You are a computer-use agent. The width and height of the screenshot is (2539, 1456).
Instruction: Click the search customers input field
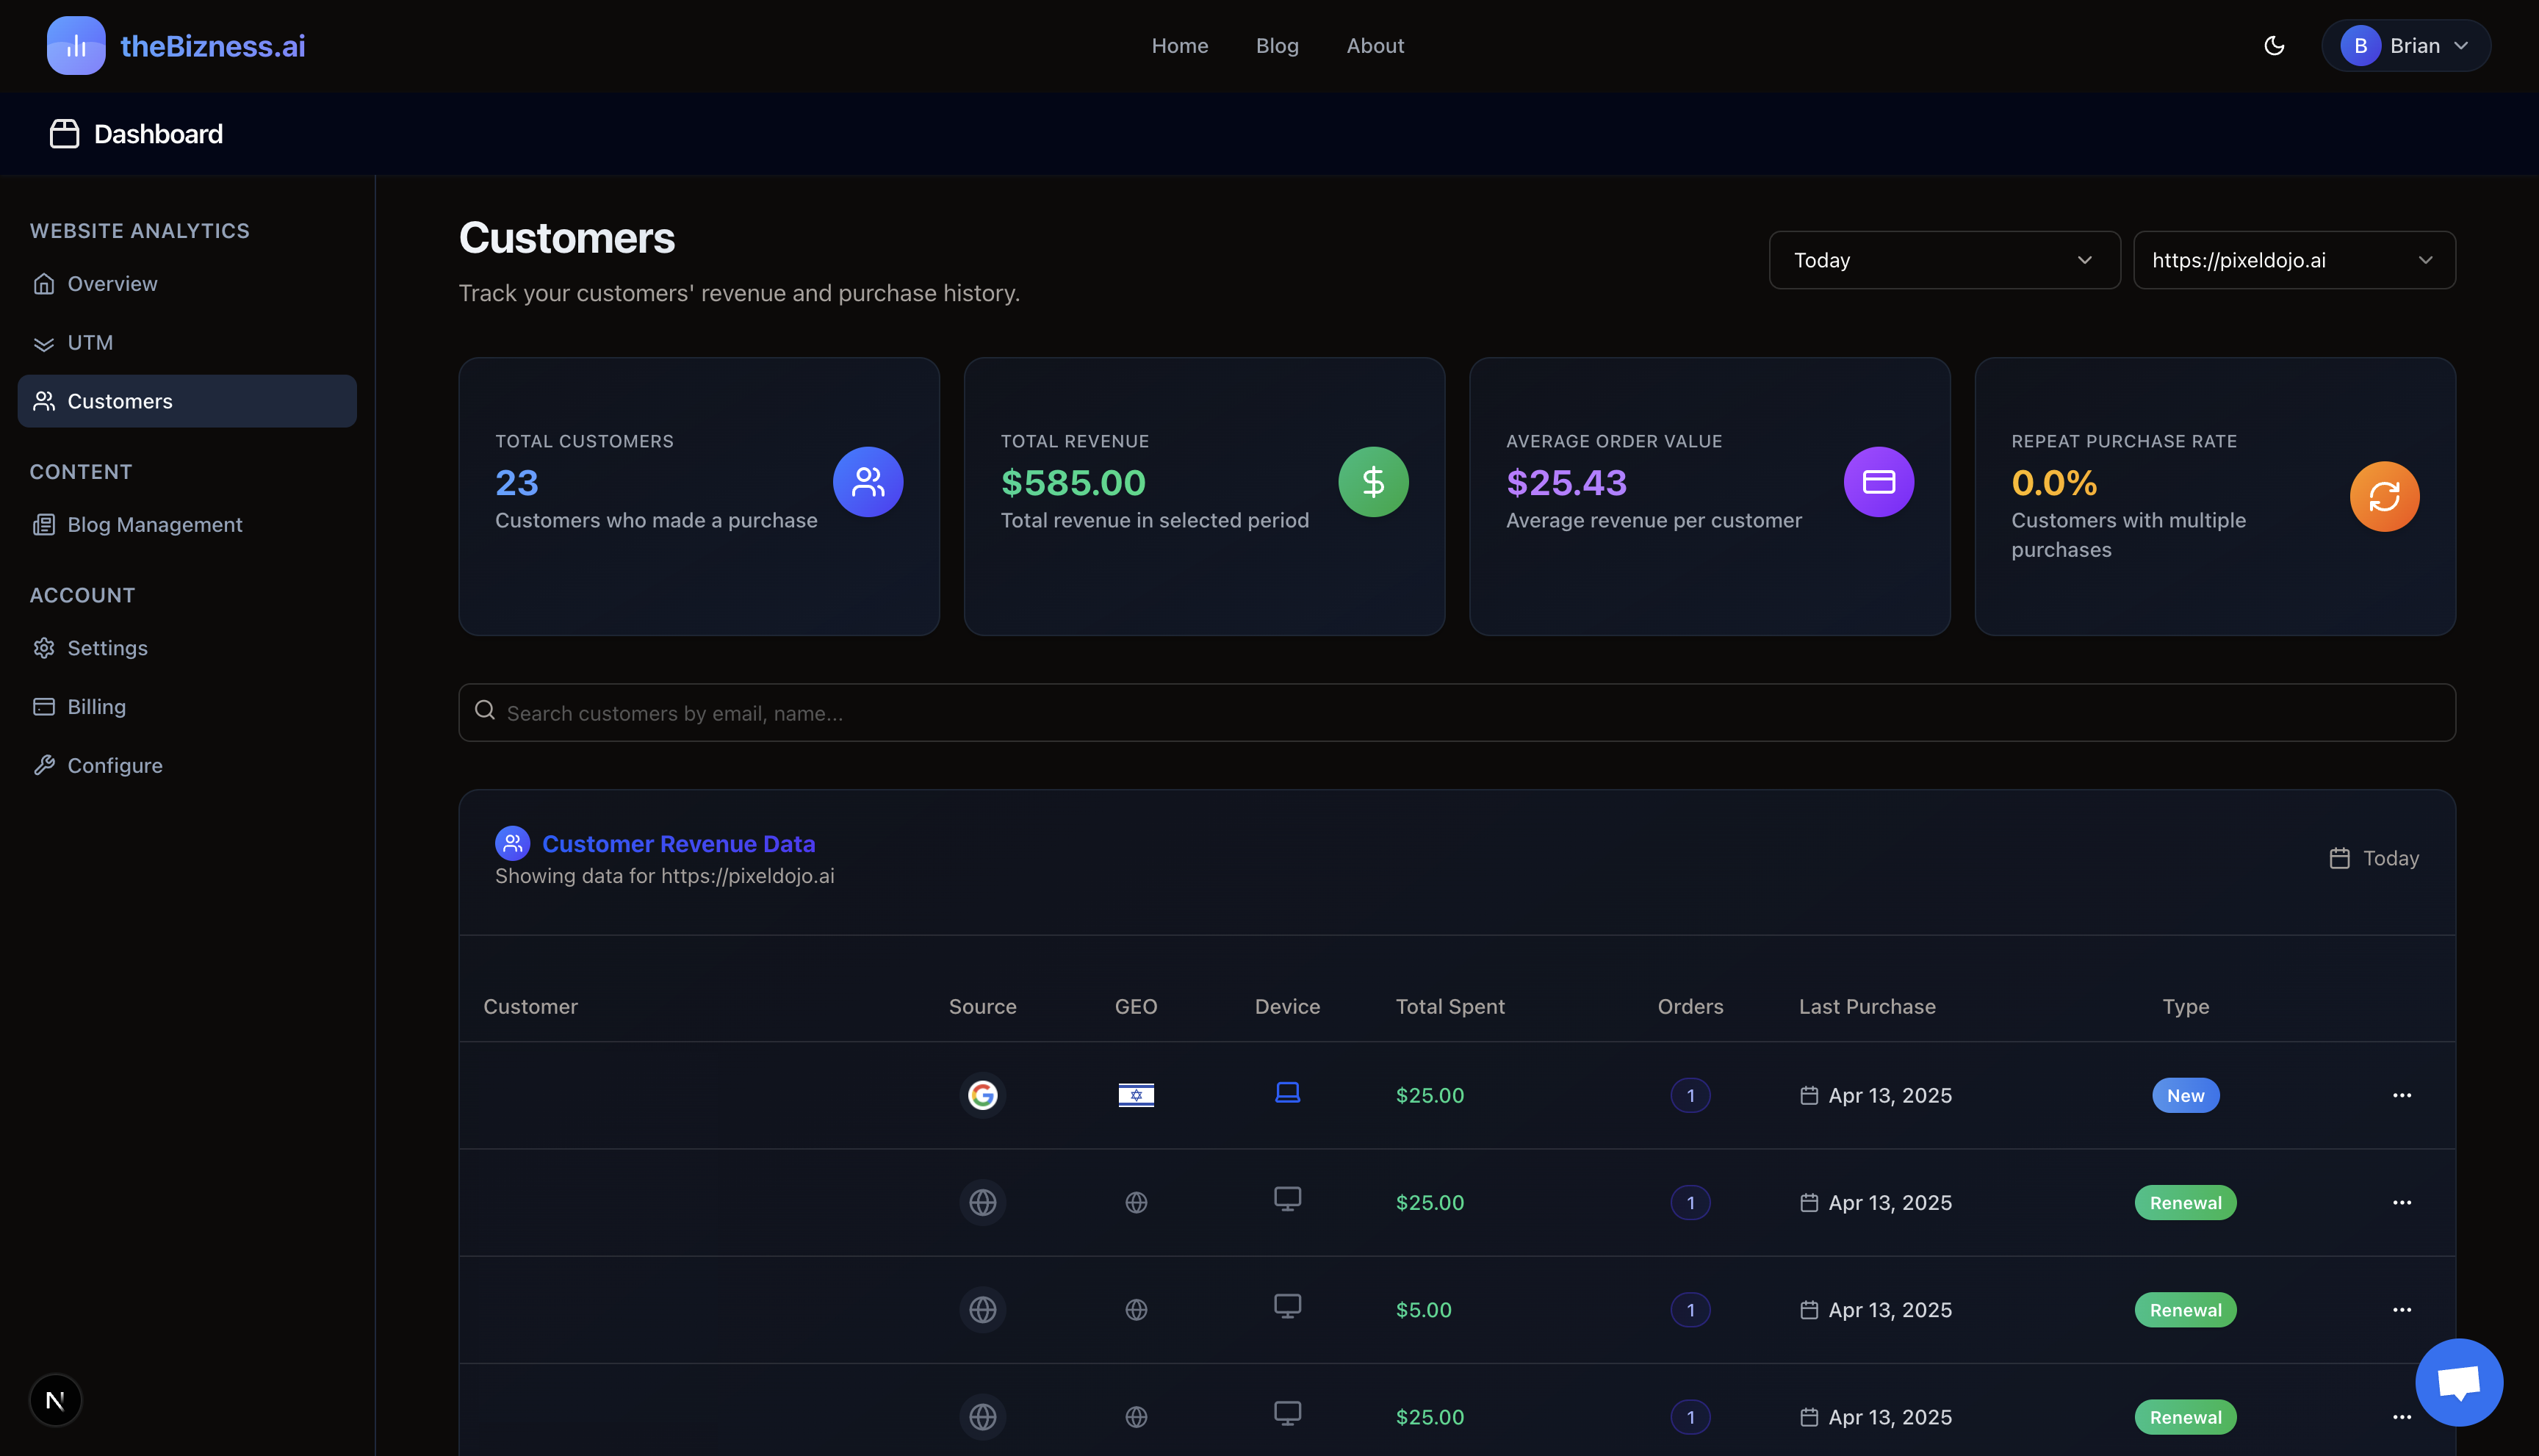(1456, 713)
